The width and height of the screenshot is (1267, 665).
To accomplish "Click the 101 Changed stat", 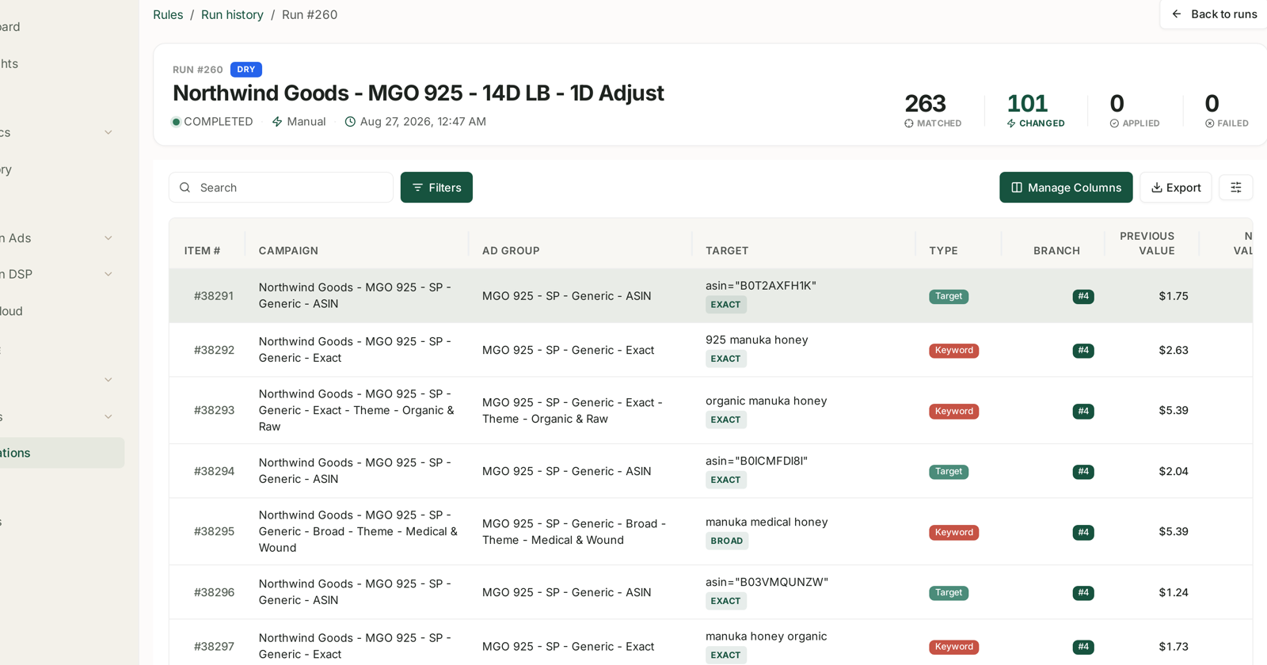I will [x=1036, y=110].
